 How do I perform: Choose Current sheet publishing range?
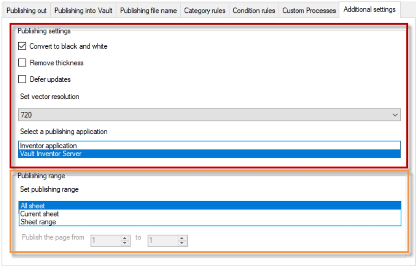39,214
